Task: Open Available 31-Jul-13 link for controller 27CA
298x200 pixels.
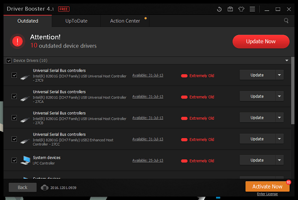Action: click(x=148, y=97)
